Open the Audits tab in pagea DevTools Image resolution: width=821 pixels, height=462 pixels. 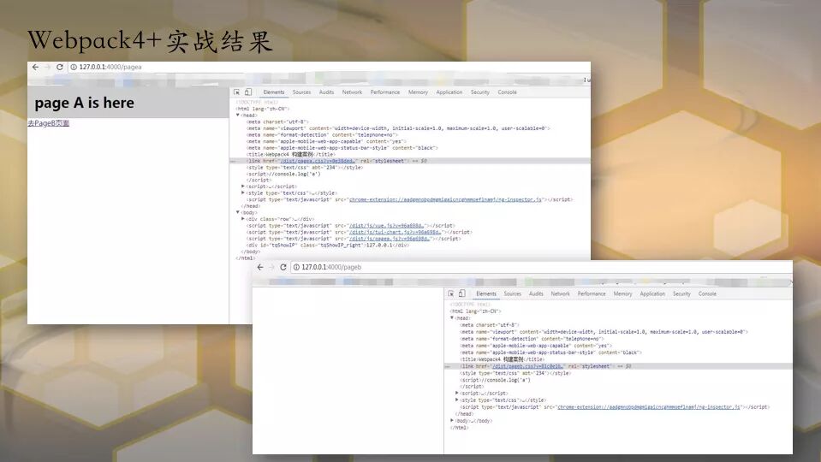point(326,92)
